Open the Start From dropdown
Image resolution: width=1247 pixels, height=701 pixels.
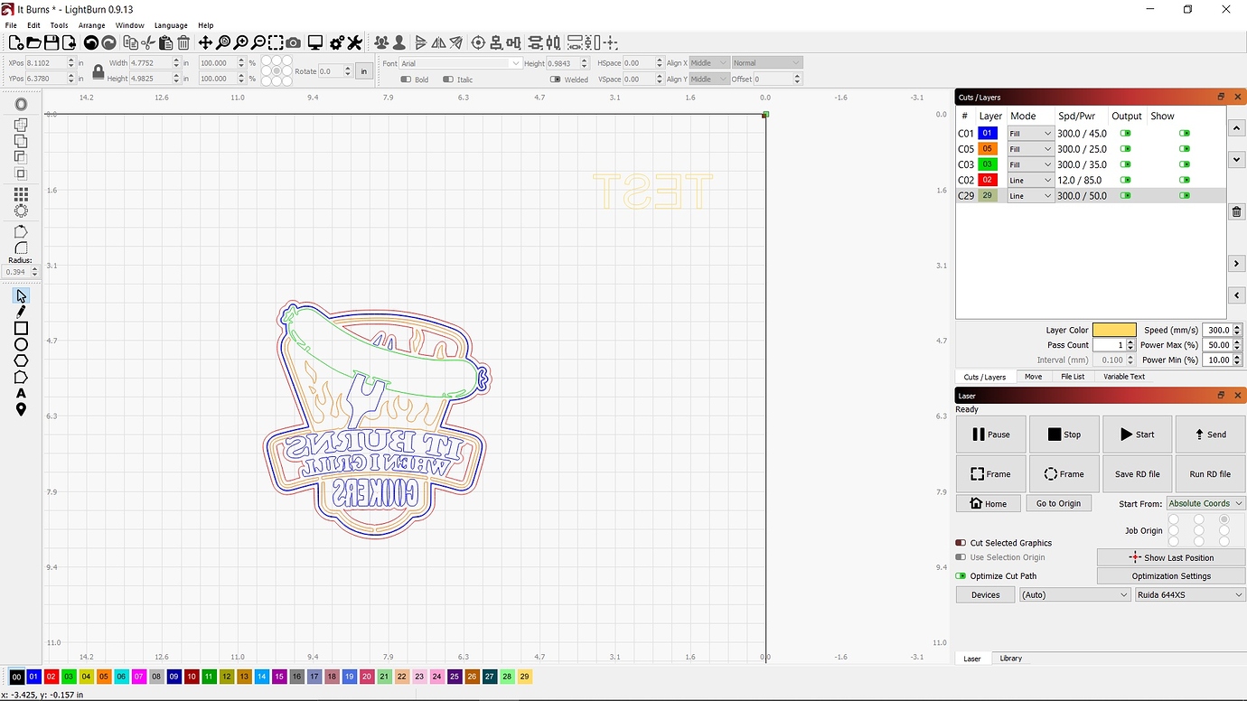1205,503
